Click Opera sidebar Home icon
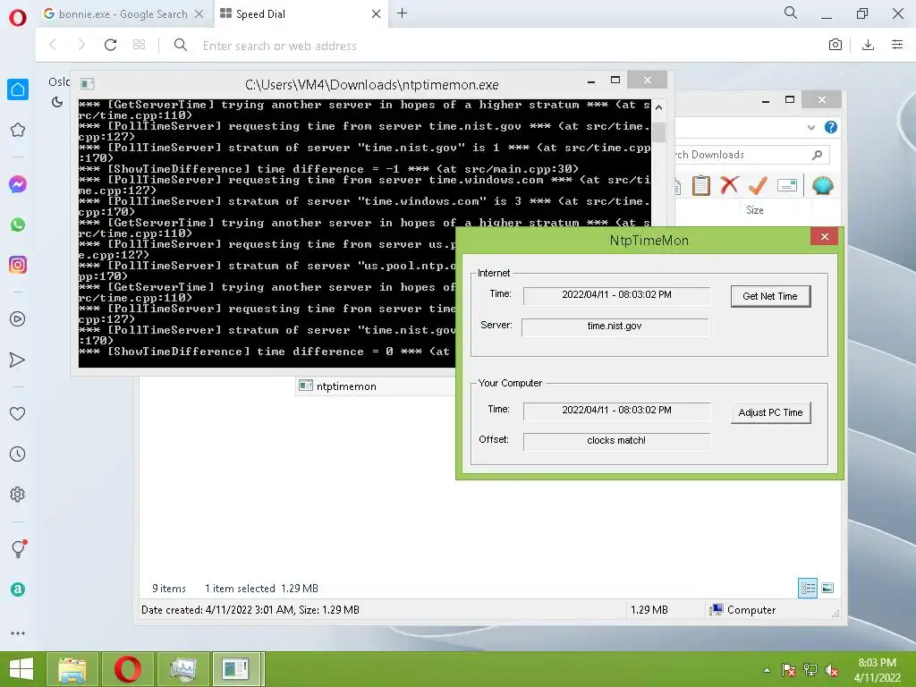The height and width of the screenshot is (687, 916). click(18, 89)
